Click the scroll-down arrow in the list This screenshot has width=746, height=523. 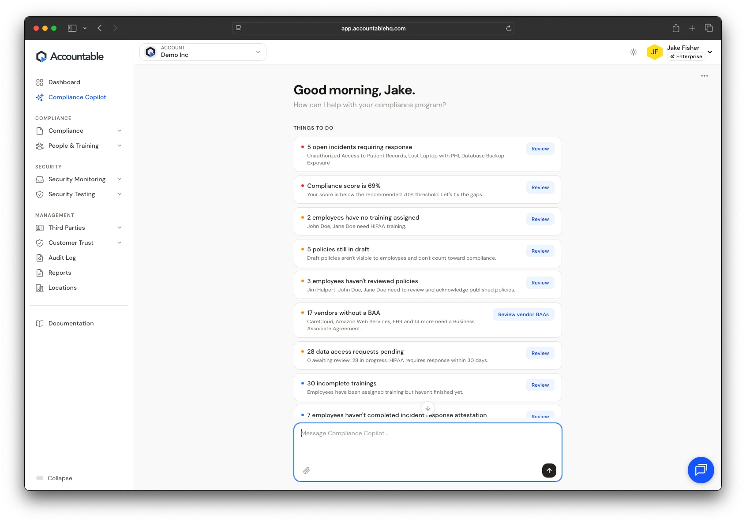point(427,408)
